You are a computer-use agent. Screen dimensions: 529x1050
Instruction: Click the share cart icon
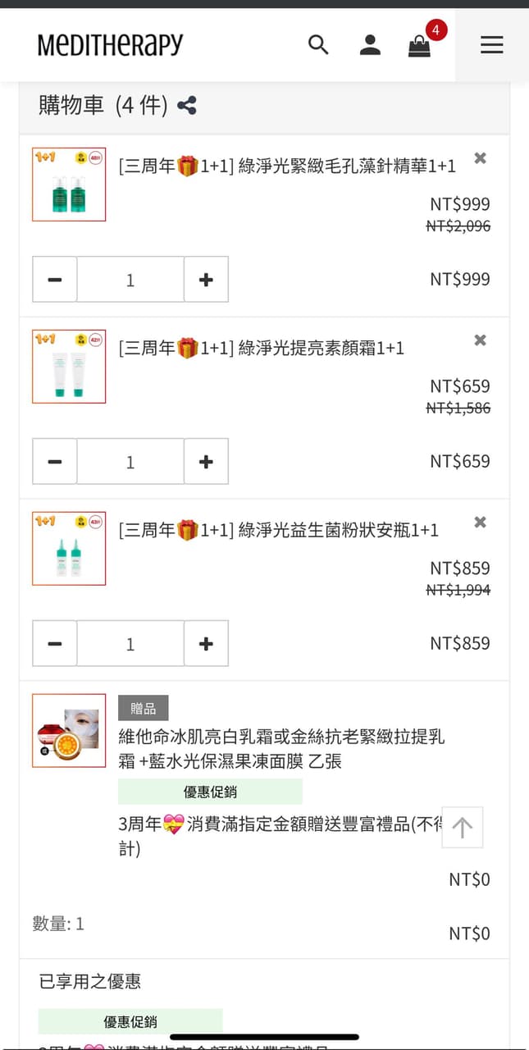click(187, 105)
